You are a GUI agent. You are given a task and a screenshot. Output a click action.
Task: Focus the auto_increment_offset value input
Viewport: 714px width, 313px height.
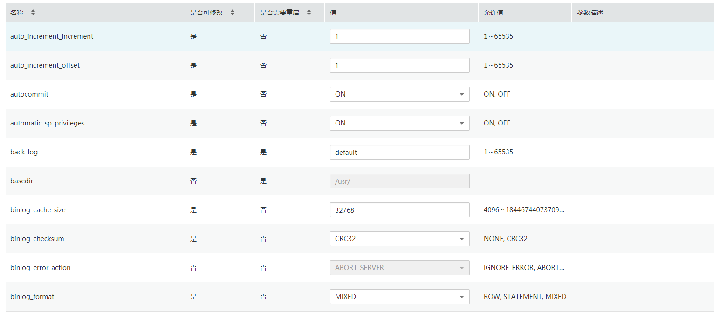click(x=399, y=65)
